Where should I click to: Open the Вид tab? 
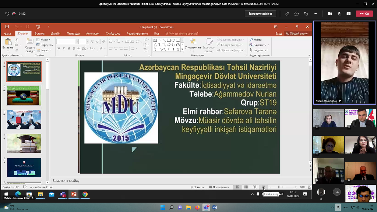(x=156, y=33)
